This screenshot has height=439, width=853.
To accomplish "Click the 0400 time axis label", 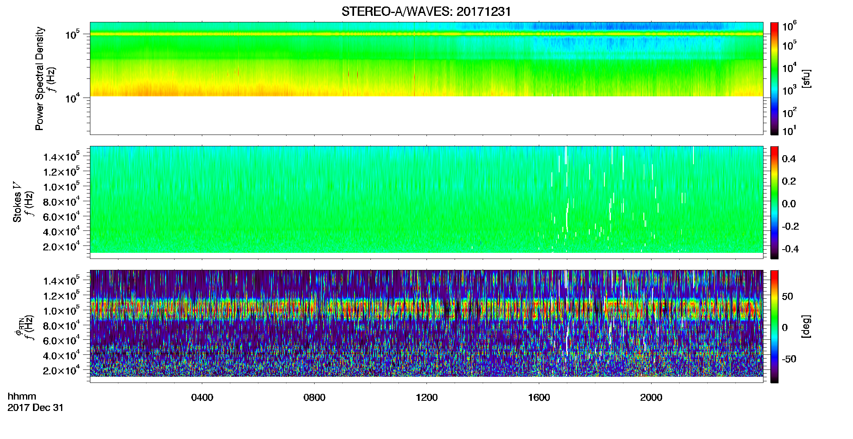I will (x=202, y=398).
